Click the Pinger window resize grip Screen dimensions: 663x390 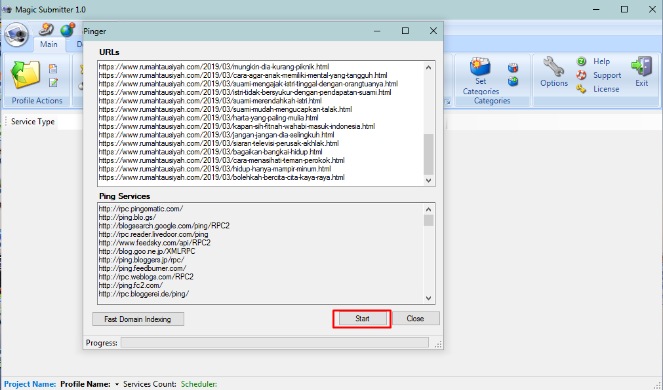point(439,344)
